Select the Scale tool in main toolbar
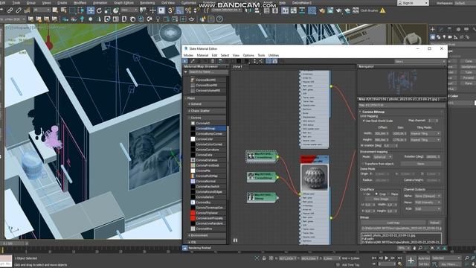 [107, 10]
